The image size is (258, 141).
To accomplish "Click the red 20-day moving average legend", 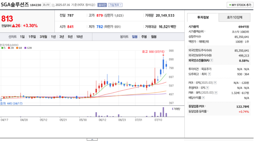I will pyautogui.click(x=11, y=48).
